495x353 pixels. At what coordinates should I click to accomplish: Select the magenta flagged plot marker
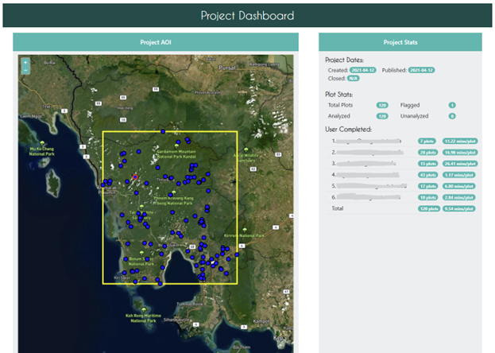[x=136, y=176]
